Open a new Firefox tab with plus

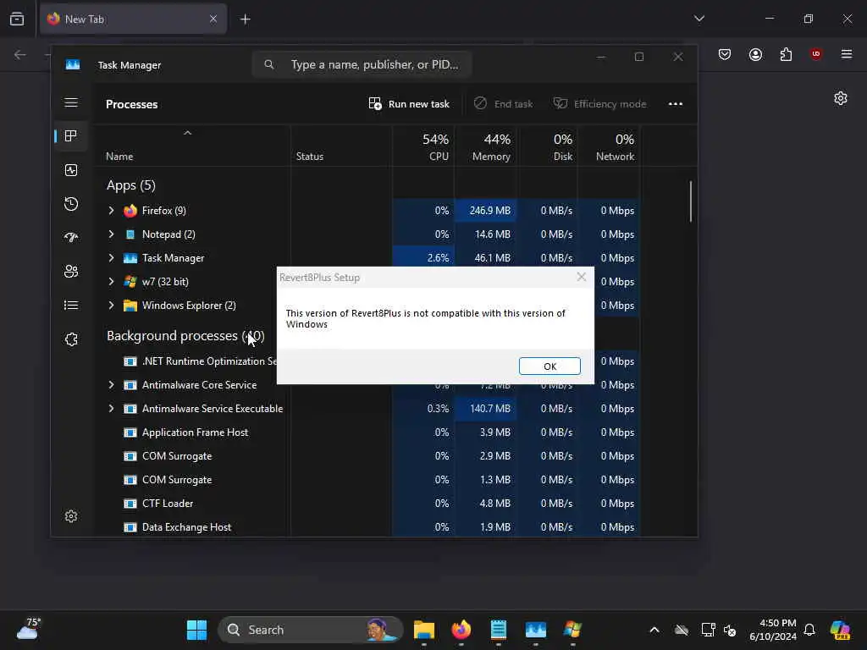click(245, 19)
